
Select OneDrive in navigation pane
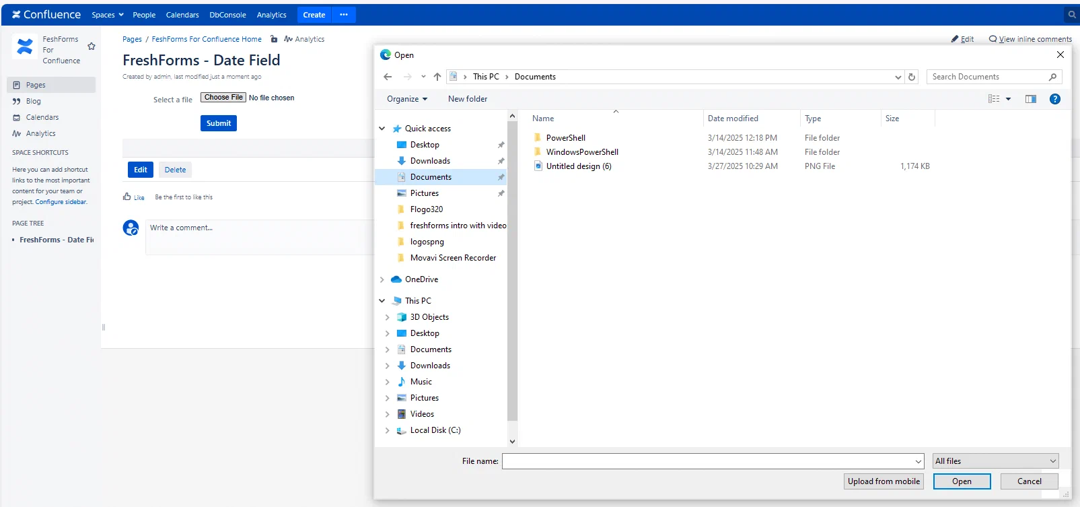point(421,279)
